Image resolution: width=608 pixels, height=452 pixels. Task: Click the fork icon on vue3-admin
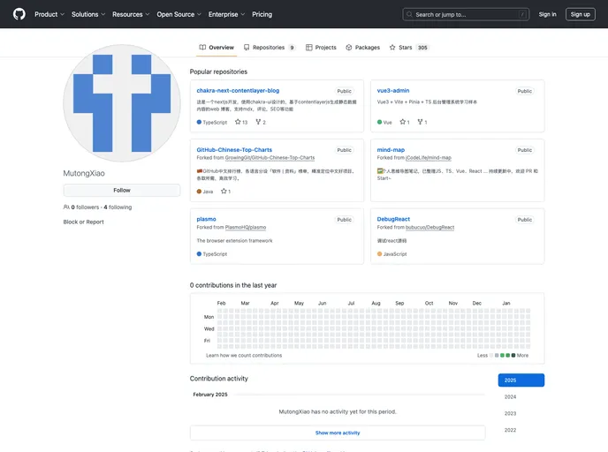[x=420, y=122]
